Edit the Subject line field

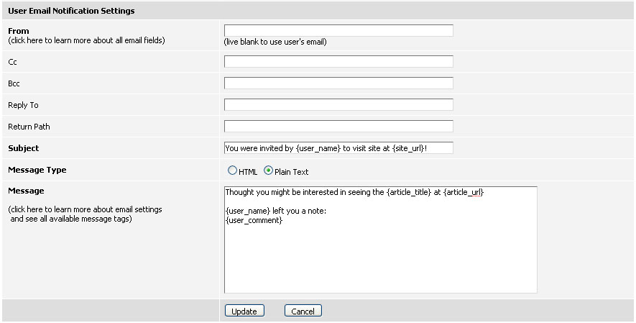(338, 148)
